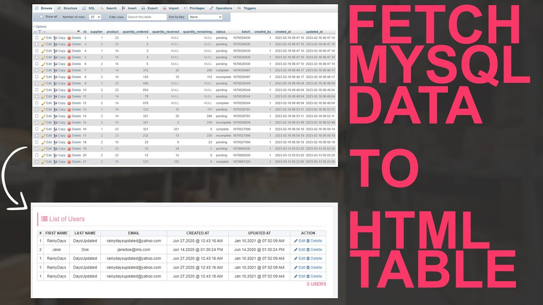Screen dimensions: 543x305
Task: Sort by the quantity_ordered column header
Action: (135, 32)
